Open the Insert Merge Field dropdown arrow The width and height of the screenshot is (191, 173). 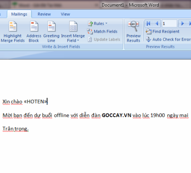click(78, 41)
